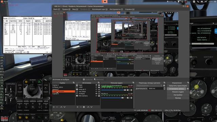Adjust the desktop playback device volume slider
Screen dimensions: 217x122
(114, 90)
